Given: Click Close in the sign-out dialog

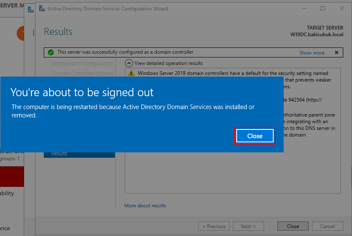Looking at the screenshot, I should [x=255, y=136].
